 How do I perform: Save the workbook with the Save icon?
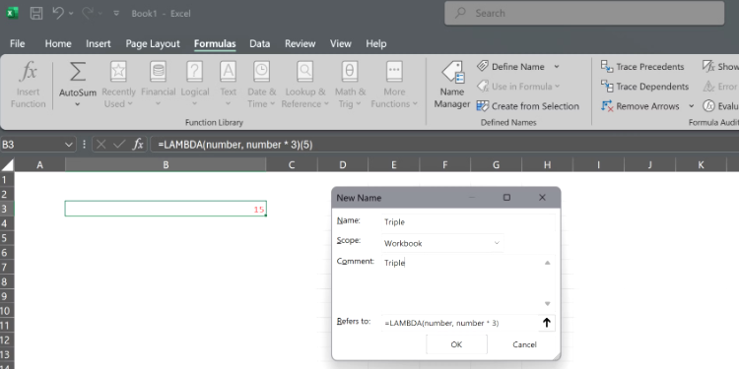point(36,13)
